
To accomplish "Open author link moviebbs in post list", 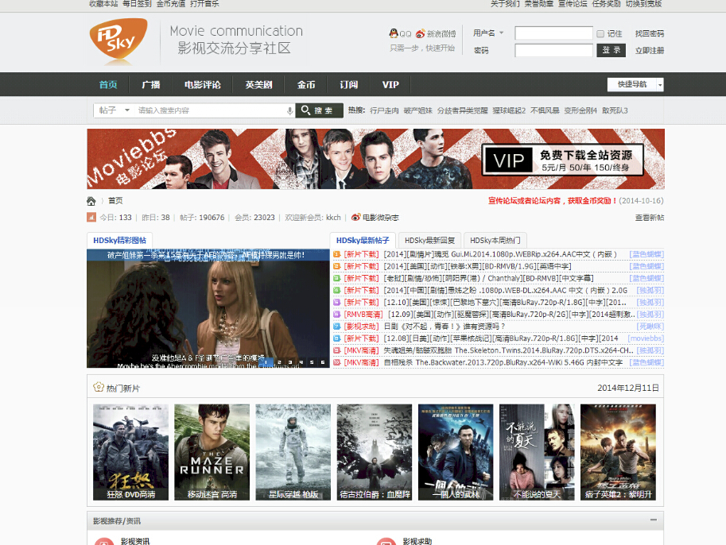I will [x=646, y=338].
